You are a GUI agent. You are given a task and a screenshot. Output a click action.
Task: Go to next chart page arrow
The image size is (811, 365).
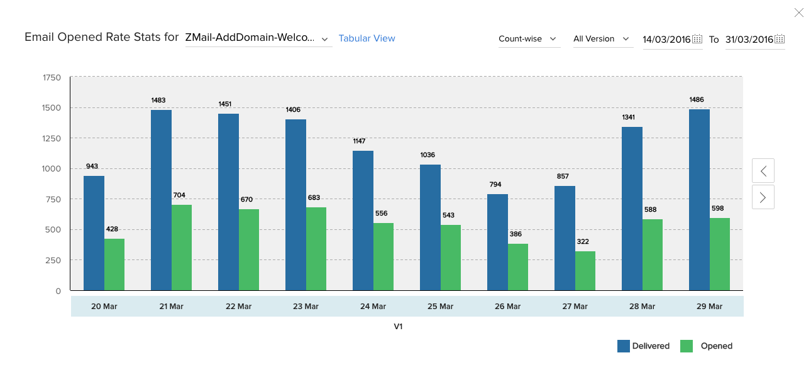[x=763, y=197]
